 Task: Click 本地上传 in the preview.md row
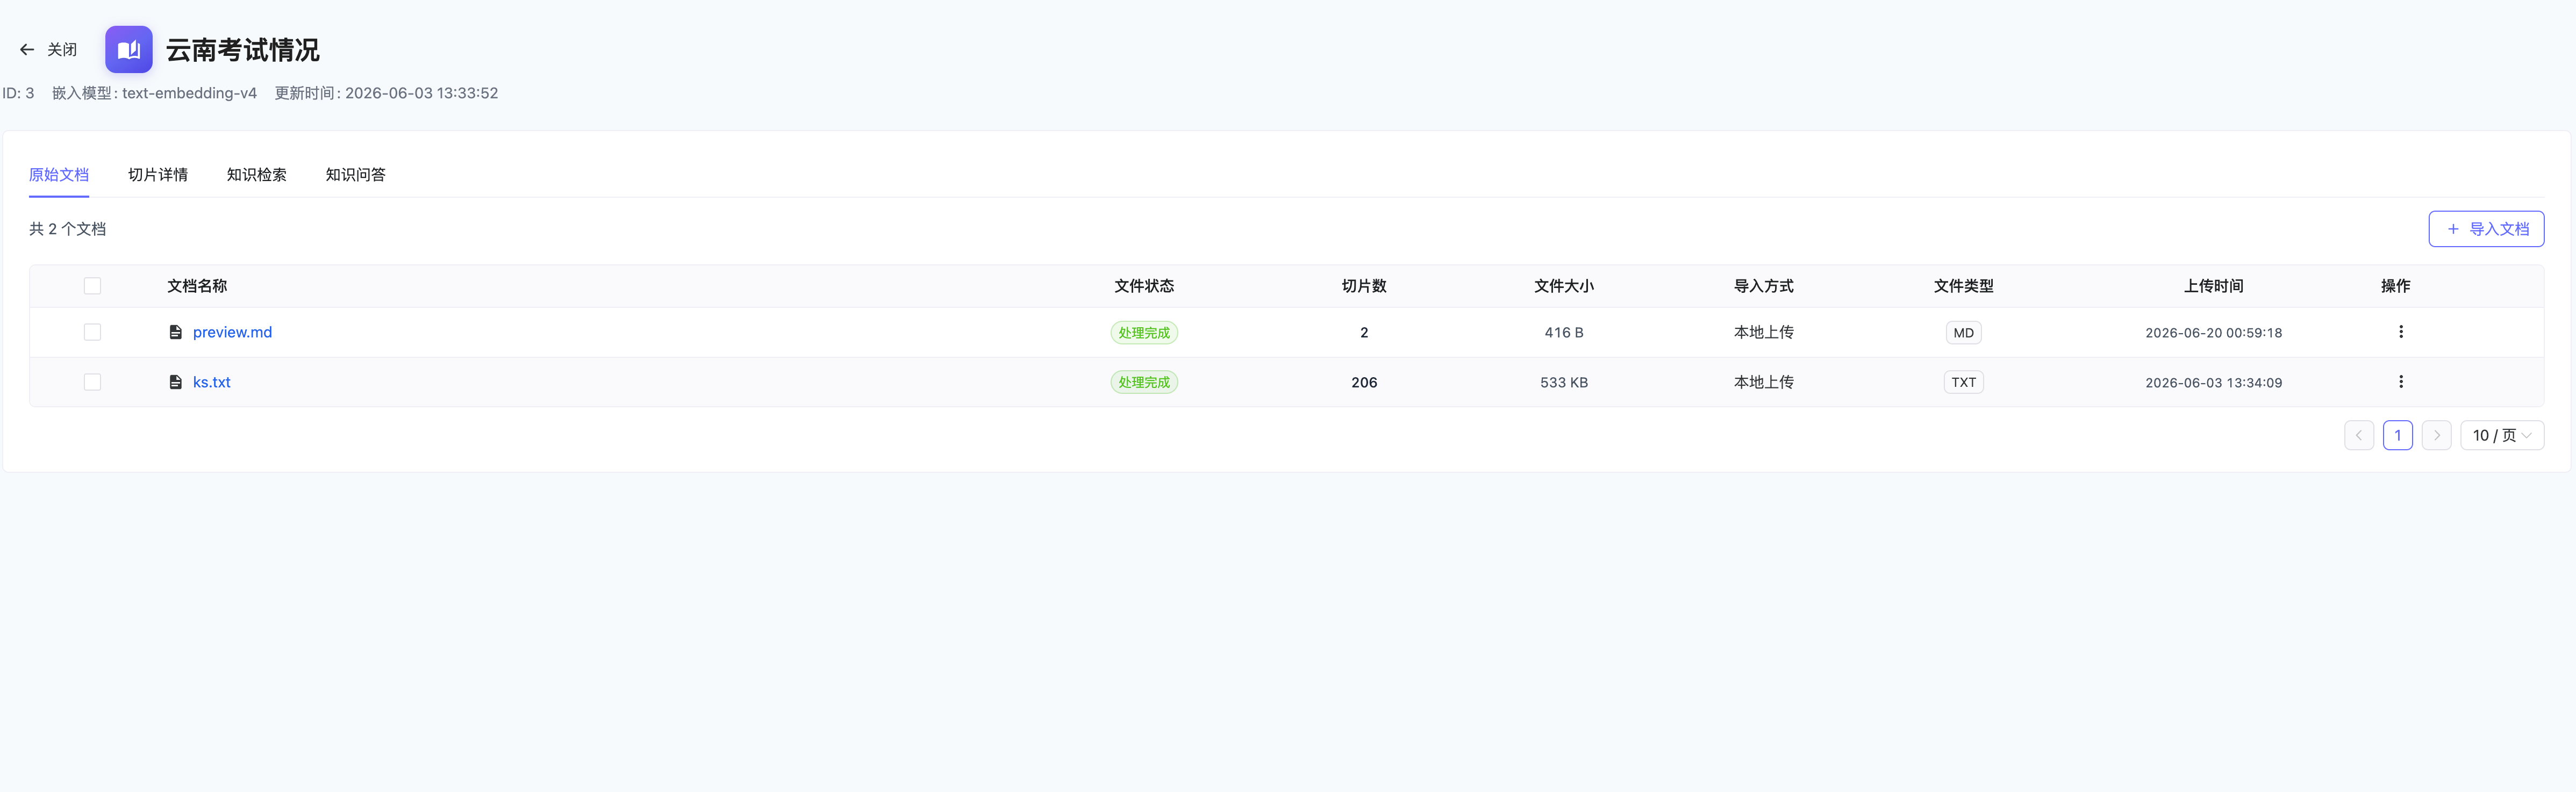pos(1763,332)
